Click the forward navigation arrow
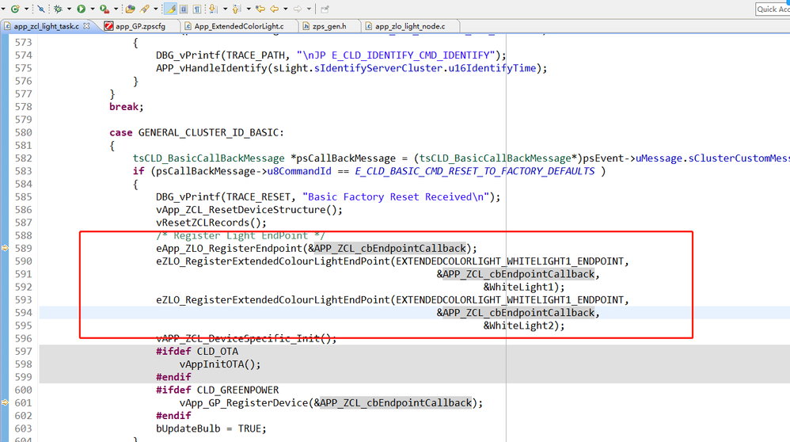Screen dimensions: 790x442 pyautogui.click(x=298, y=9)
